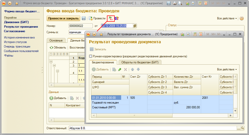
Task: Click date picker icon next to document date
Action: (135, 26)
